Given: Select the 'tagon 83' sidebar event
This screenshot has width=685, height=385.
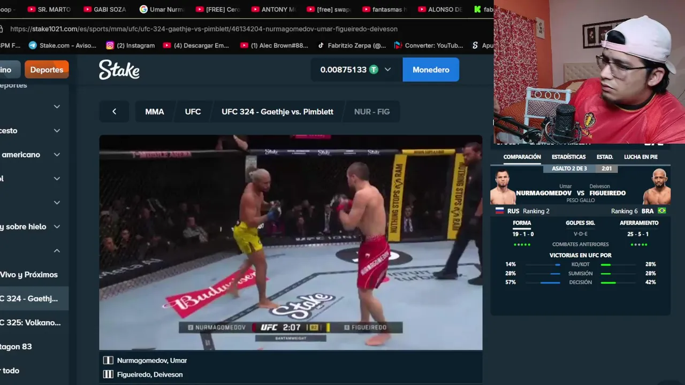Looking at the screenshot, I should (x=16, y=346).
